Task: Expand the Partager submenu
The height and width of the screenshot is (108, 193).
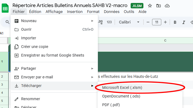Action: point(54,68)
